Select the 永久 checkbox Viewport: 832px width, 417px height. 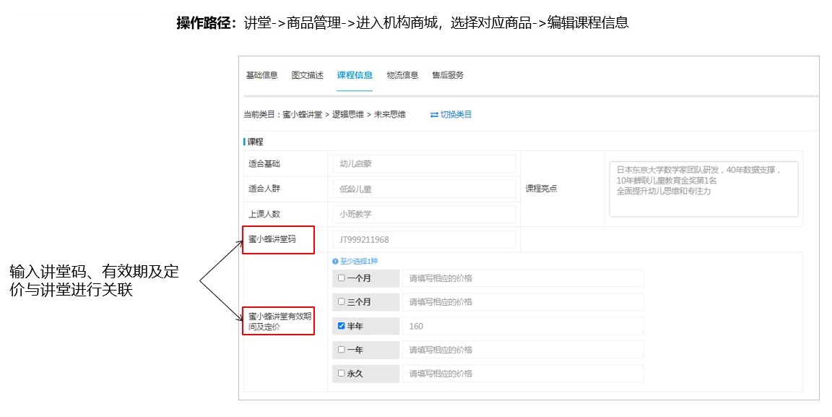coord(342,374)
